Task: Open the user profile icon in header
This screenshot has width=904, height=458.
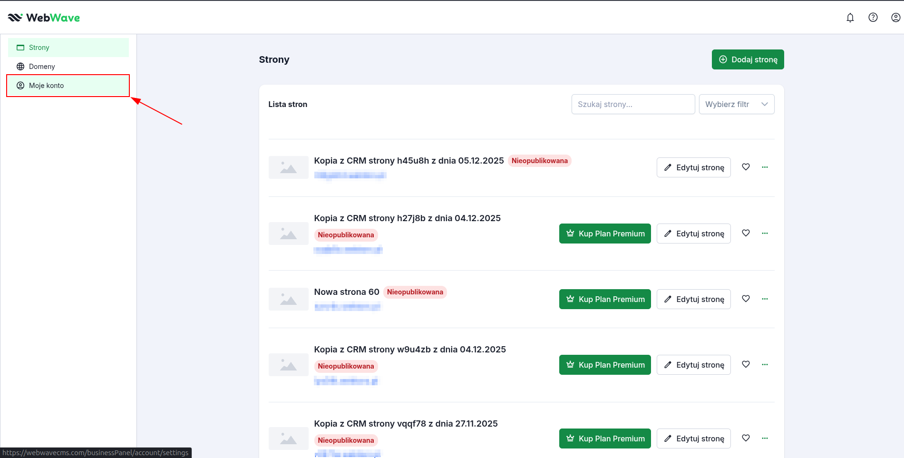Action: [895, 18]
